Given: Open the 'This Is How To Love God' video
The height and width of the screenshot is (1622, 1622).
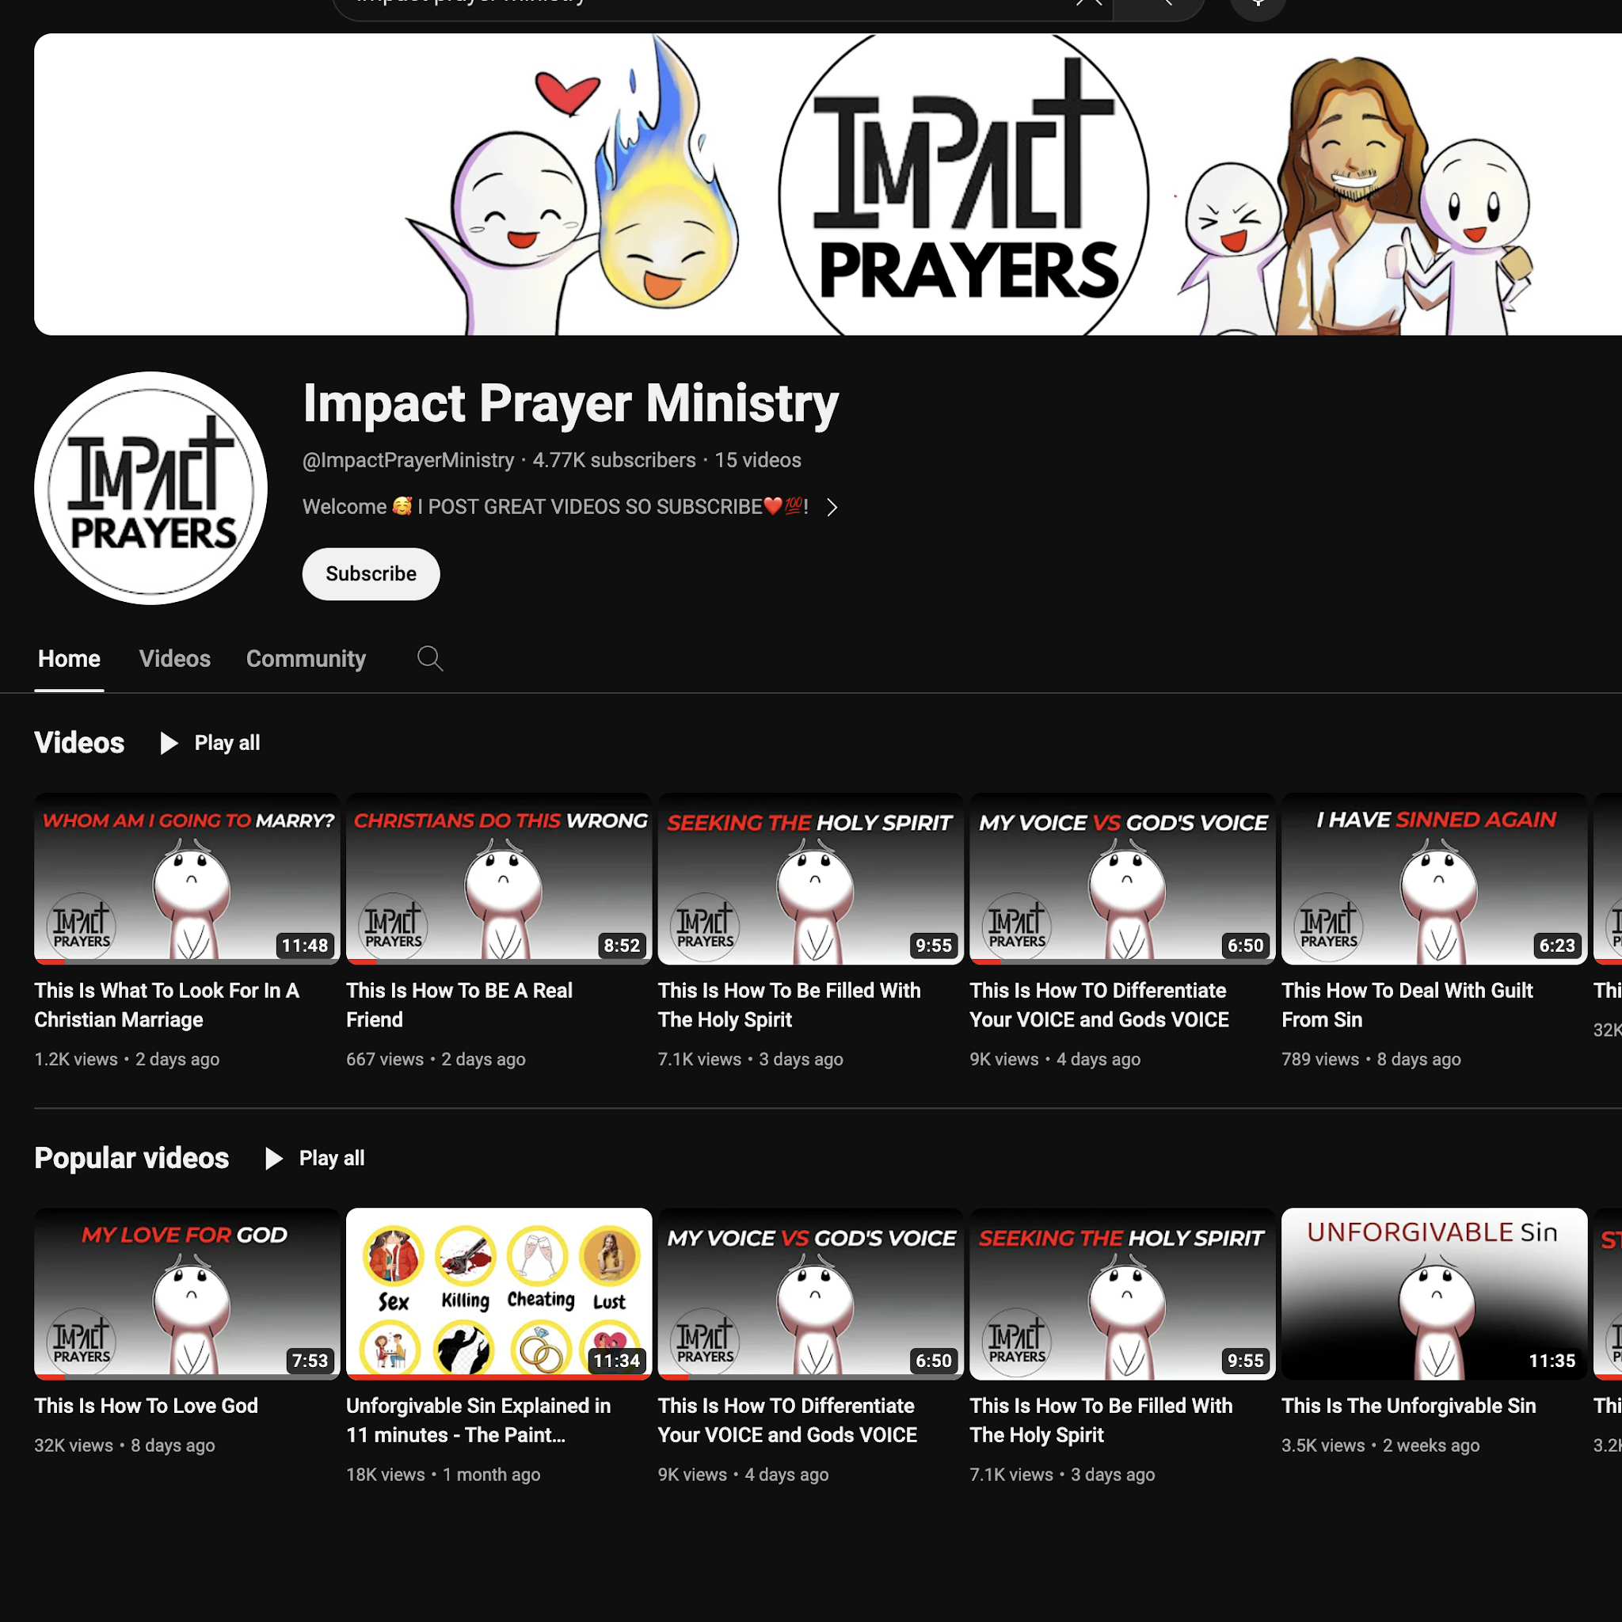Looking at the screenshot, I should (186, 1294).
